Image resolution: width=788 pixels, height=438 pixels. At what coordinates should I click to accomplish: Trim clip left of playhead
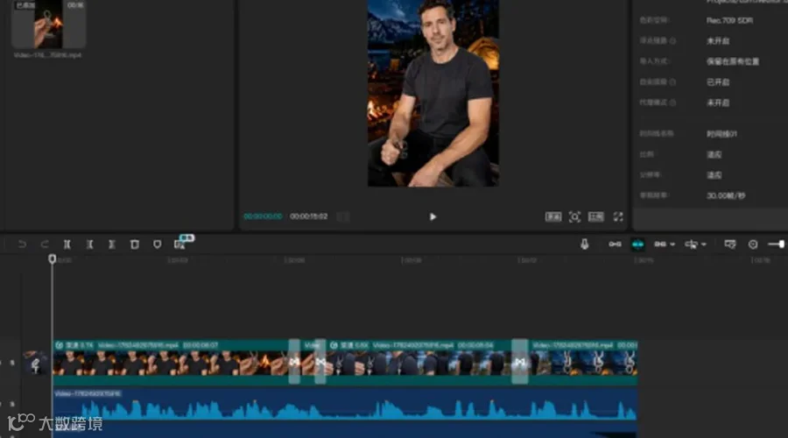(x=89, y=244)
